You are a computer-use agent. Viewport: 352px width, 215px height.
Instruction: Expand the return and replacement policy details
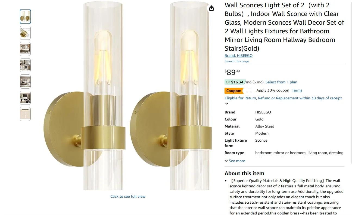tap(227, 103)
